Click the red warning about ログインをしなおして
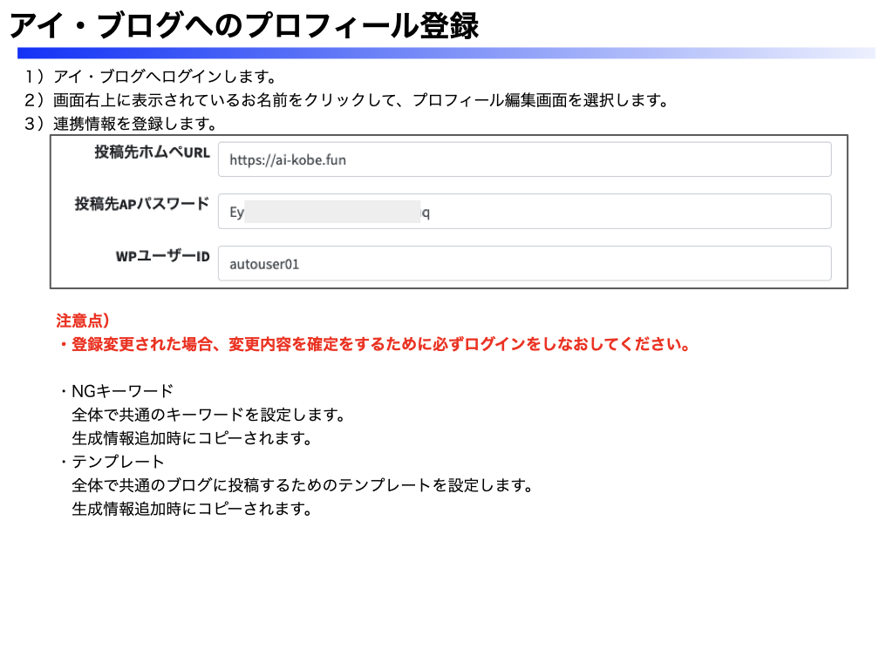The width and height of the screenshot is (893, 669). click(375, 344)
